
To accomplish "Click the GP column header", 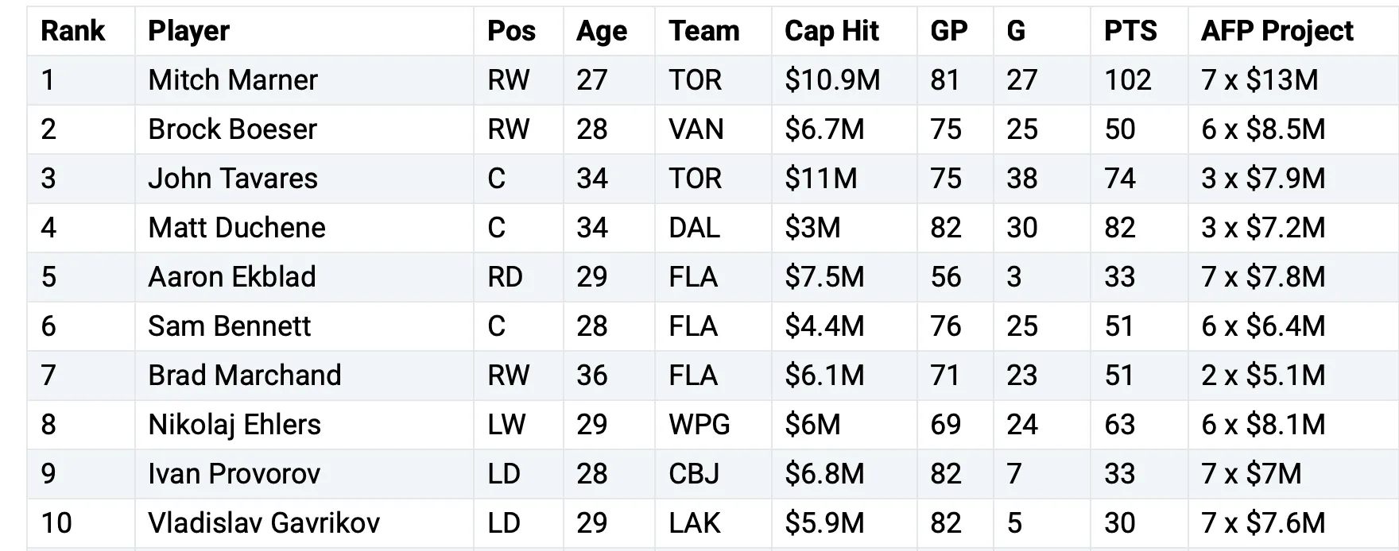I will 949,31.
